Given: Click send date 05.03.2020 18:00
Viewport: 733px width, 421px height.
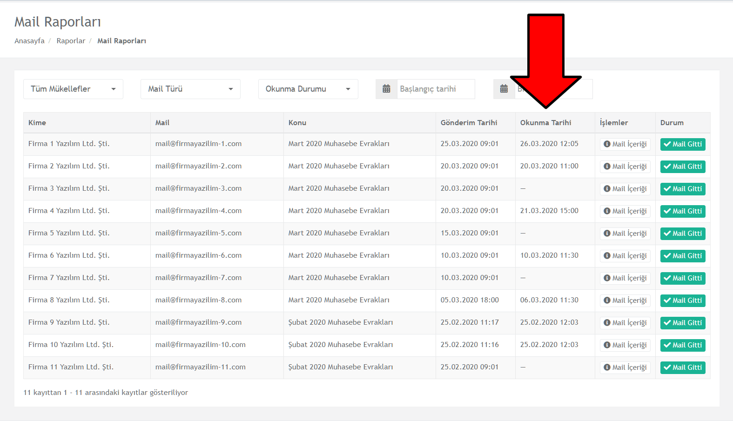Looking at the screenshot, I should coord(470,300).
